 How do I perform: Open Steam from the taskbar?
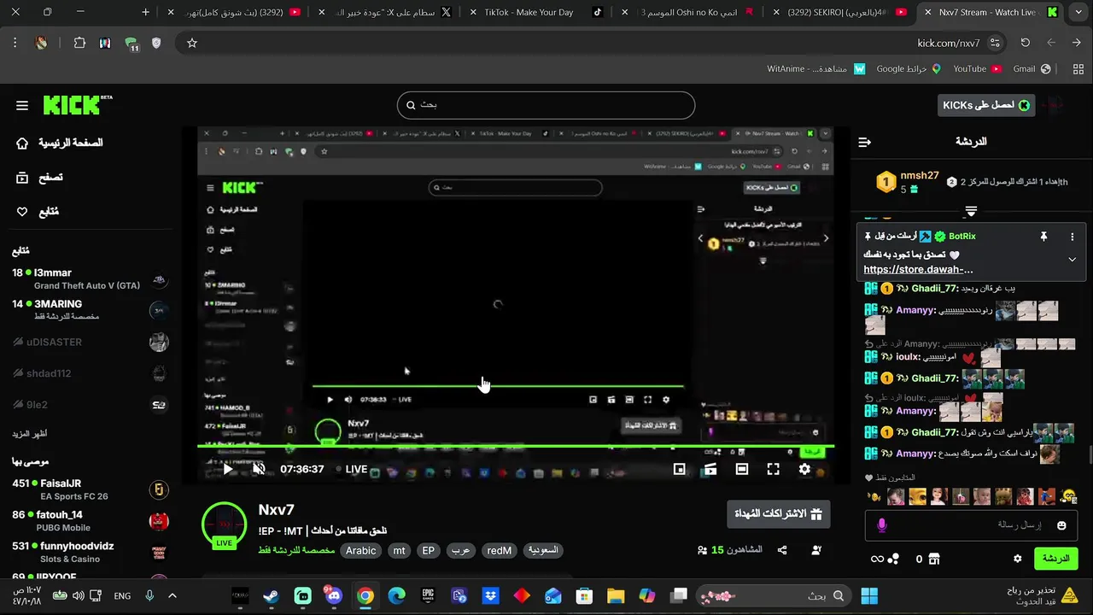[271, 596]
